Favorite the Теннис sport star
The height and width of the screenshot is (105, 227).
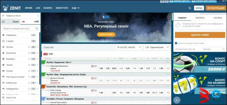29,65
